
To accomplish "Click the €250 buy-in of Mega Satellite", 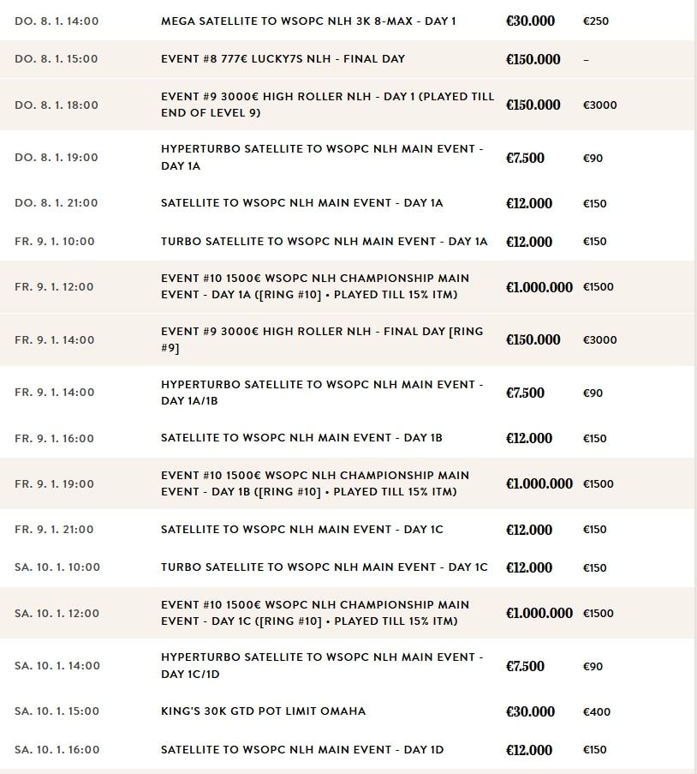I will (595, 21).
